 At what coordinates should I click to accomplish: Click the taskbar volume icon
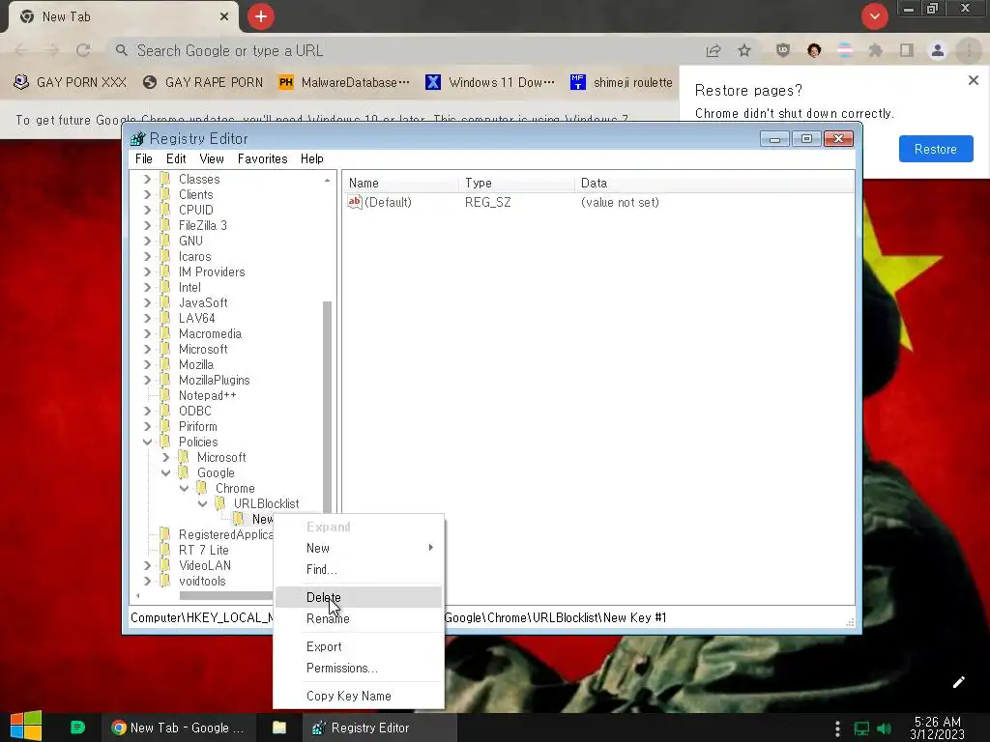click(x=885, y=728)
